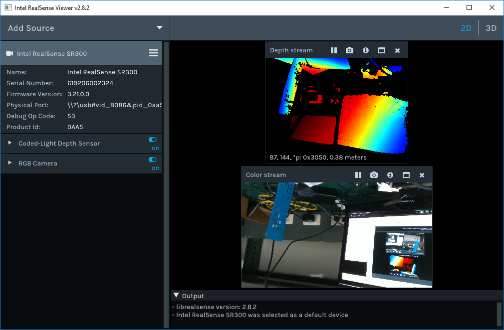
Task: Expand the Color stream to full view
Action: [406, 175]
